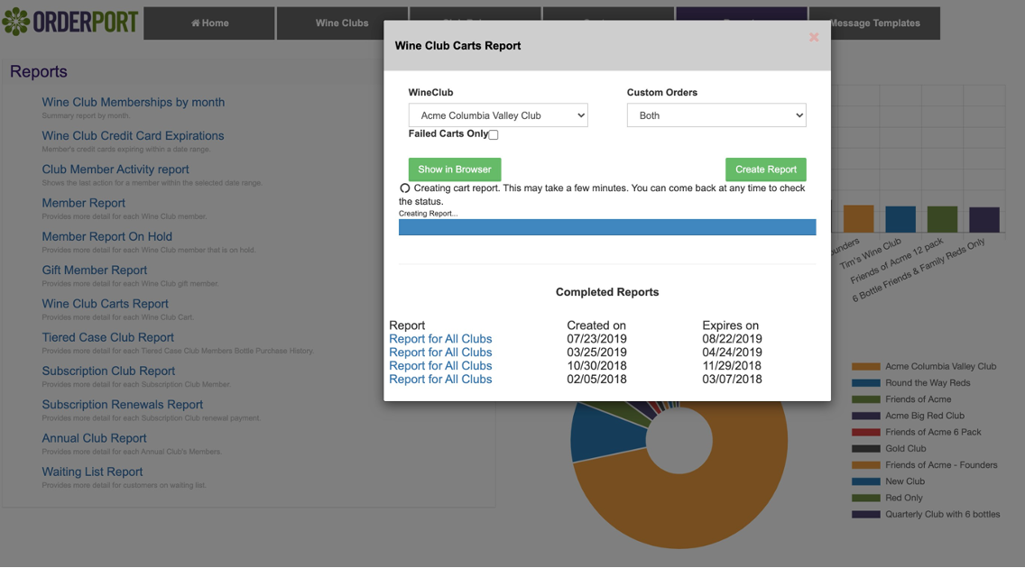Click the Completed Reports heading
Image resolution: width=1025 pixels, height=568 pixels.
coord(607,292)
